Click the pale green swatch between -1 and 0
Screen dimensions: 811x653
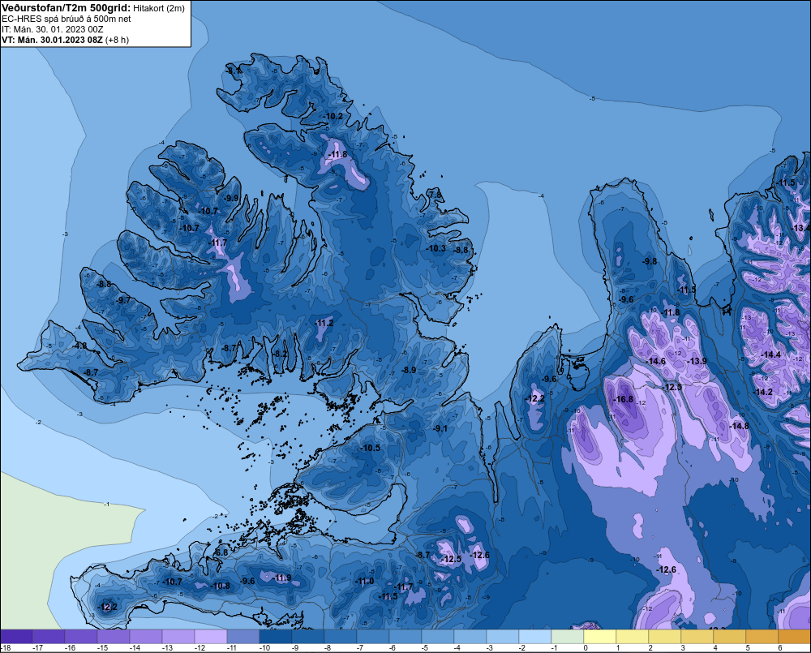[568, 637]
